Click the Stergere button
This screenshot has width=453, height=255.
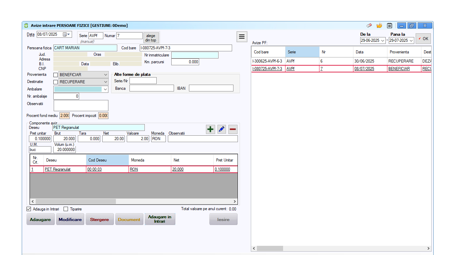tap(100, 220)
